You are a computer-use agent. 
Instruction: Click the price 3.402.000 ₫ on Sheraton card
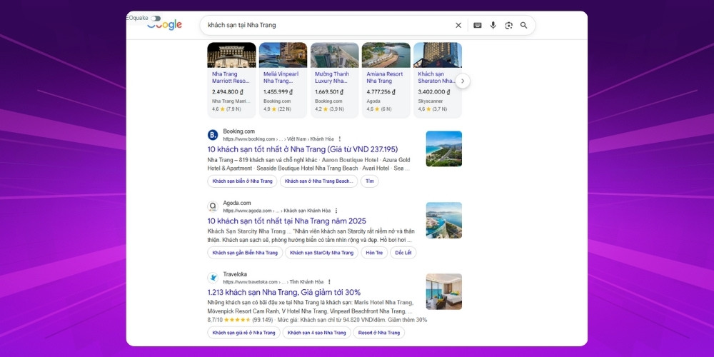pos(435,91)
